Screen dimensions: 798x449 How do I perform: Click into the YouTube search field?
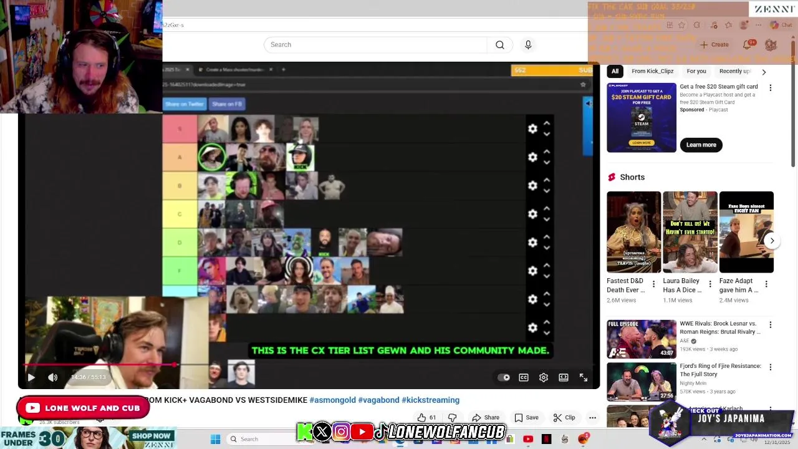click(375, 45)
